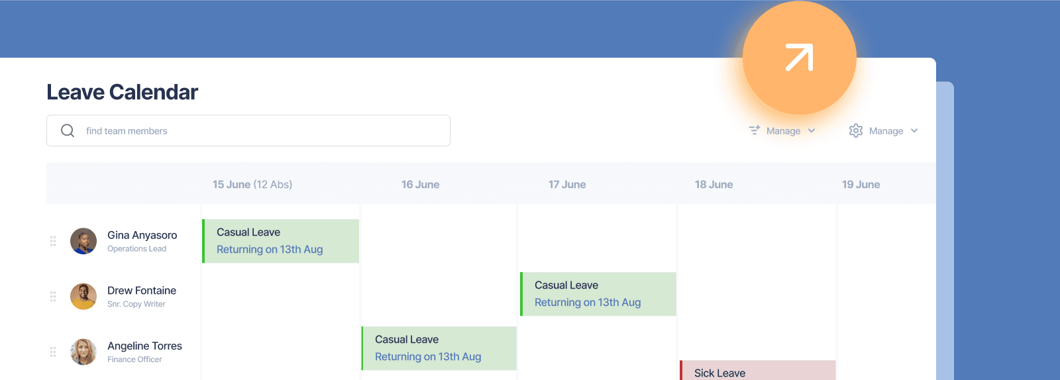Image resolution: width=1060 pixels, height=380 pixels.
Task: Click the find team members field
Action: (248, 130)
